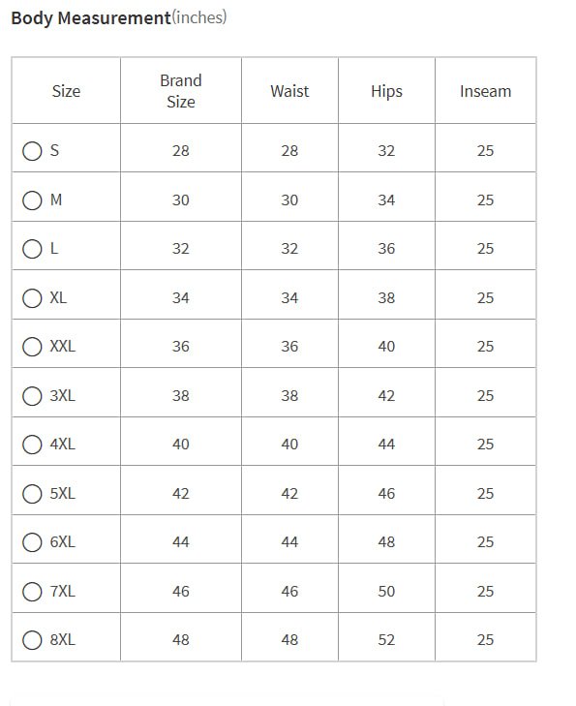Select the S size radio button
Viewport: 576px width, 706px height.
click(x=32, y=151)
